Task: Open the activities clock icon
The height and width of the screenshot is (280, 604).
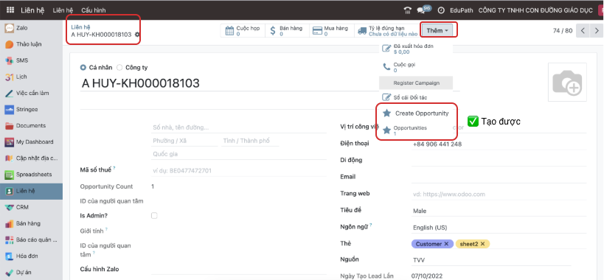Action: 441,10
